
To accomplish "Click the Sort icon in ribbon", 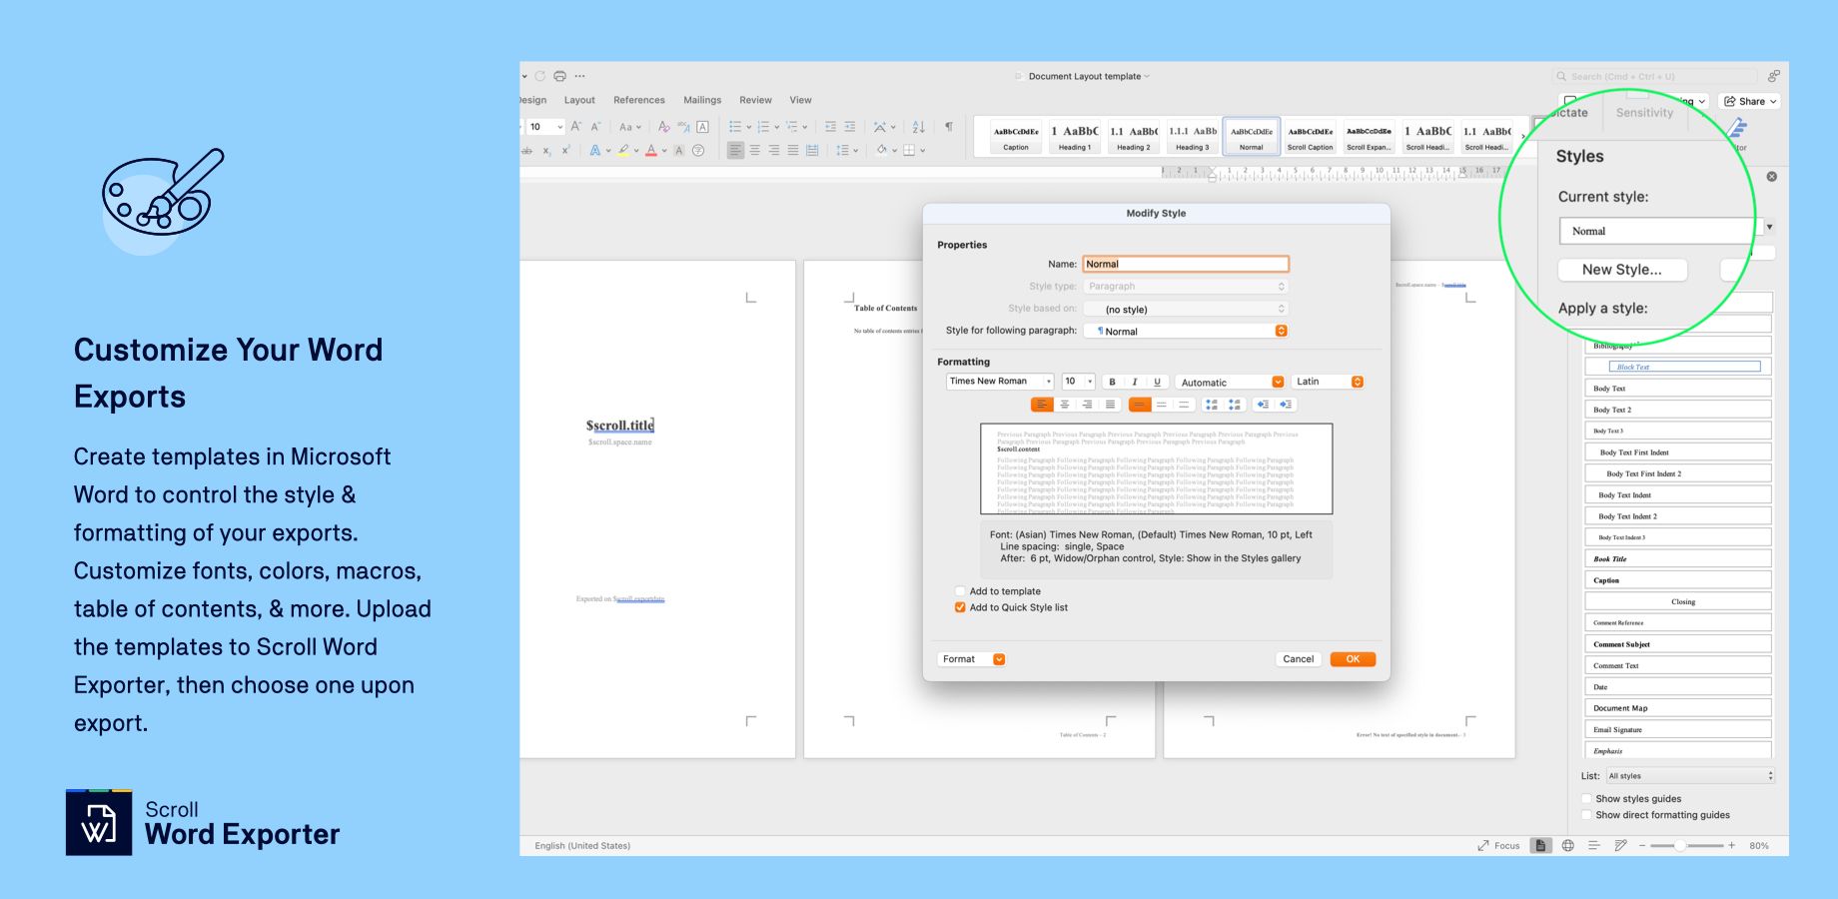I will pyautogui.click(x=919, y=127).
